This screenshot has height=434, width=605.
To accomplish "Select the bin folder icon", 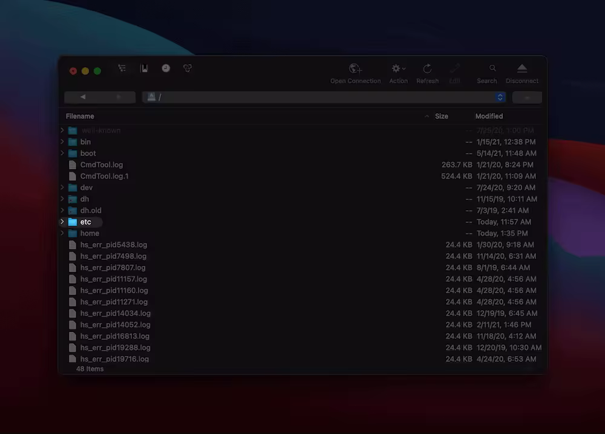I will [73, 142].
